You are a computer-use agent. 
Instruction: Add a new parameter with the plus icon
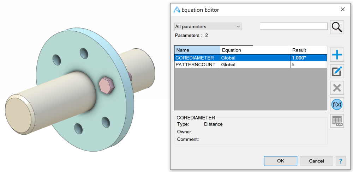337,55
